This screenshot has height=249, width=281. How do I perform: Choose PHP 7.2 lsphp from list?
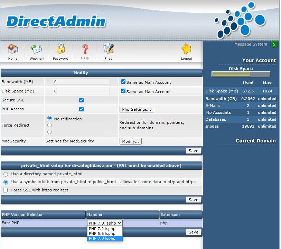click(102, 229)
